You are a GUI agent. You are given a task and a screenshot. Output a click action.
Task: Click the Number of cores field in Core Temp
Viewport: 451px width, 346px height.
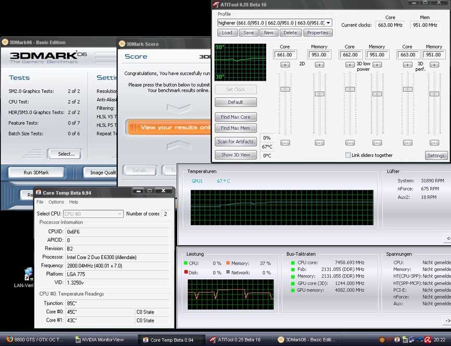166,214
